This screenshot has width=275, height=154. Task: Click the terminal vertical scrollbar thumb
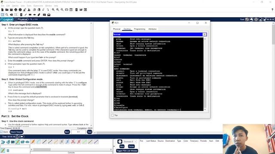click(x=205, y=99)
